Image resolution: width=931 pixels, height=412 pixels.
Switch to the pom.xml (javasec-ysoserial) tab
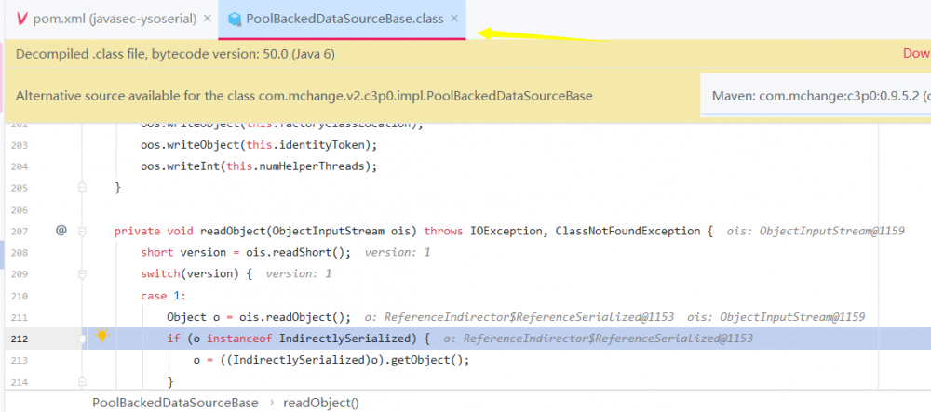[115, 19]
